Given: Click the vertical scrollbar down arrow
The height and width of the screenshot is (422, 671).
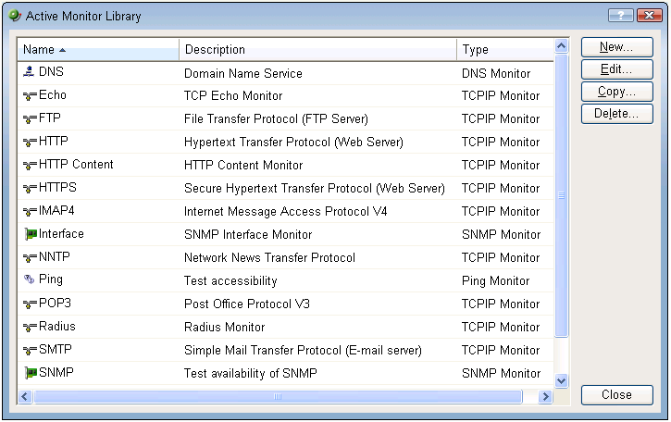Looking at the screenshot, I should [x=562, y=380].
